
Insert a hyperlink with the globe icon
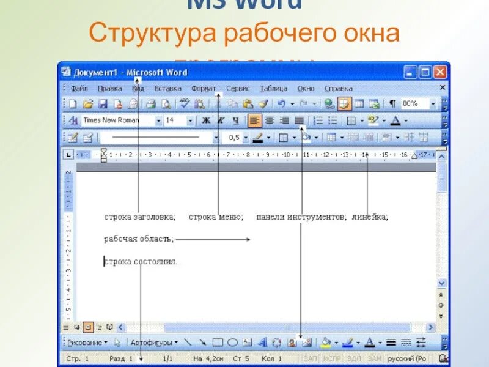click(329, 104)
